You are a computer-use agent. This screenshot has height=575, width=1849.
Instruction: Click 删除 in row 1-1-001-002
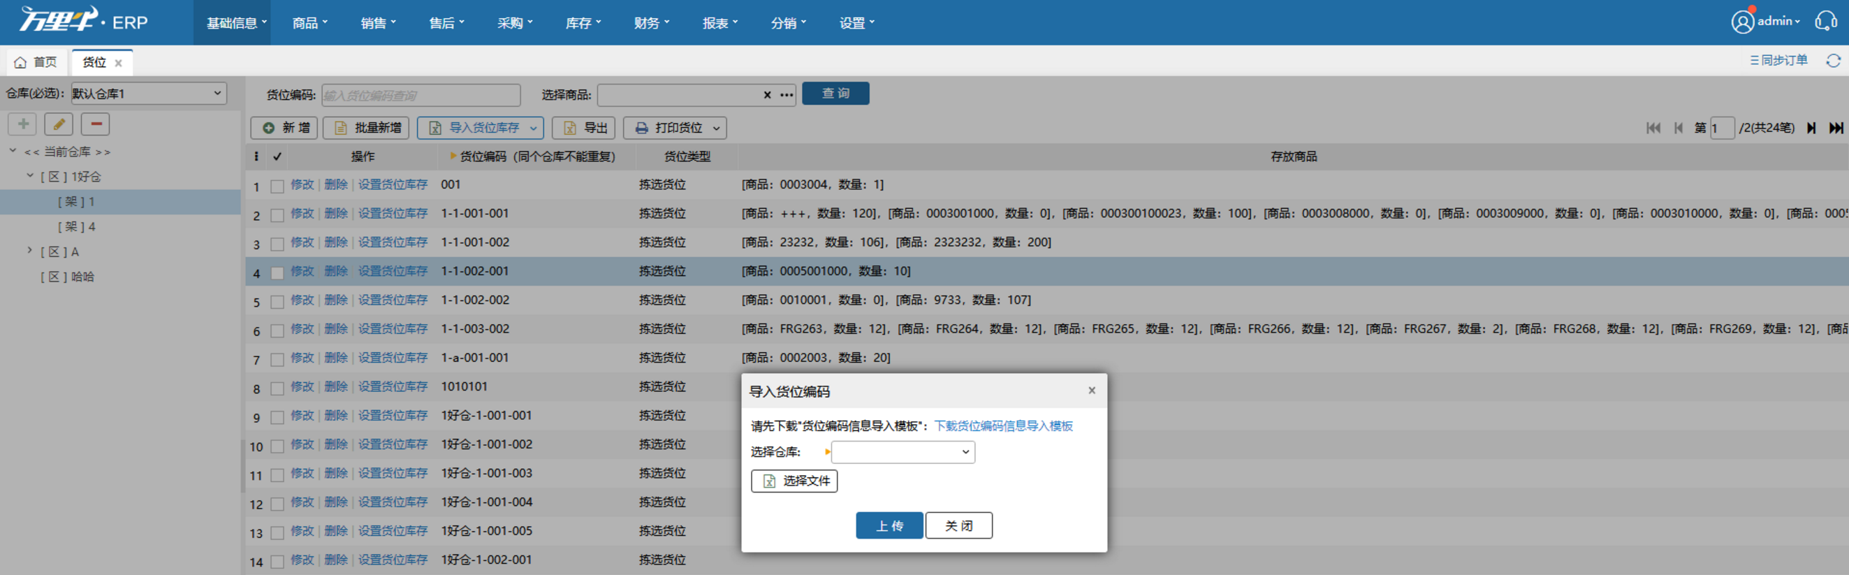[x=336, y=242]
